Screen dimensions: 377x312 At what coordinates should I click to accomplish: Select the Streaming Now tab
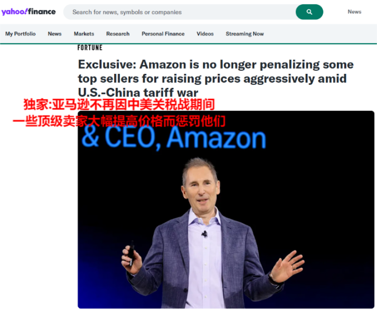click(245, 34)
